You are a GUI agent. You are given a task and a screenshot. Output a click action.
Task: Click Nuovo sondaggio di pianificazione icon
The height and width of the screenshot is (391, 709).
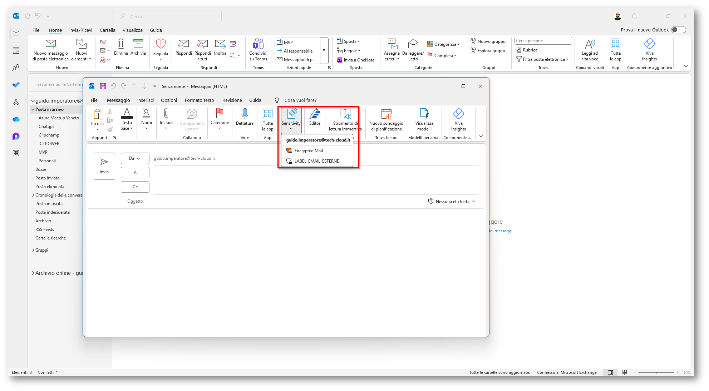pyautogui.click(x=386, y=114)
